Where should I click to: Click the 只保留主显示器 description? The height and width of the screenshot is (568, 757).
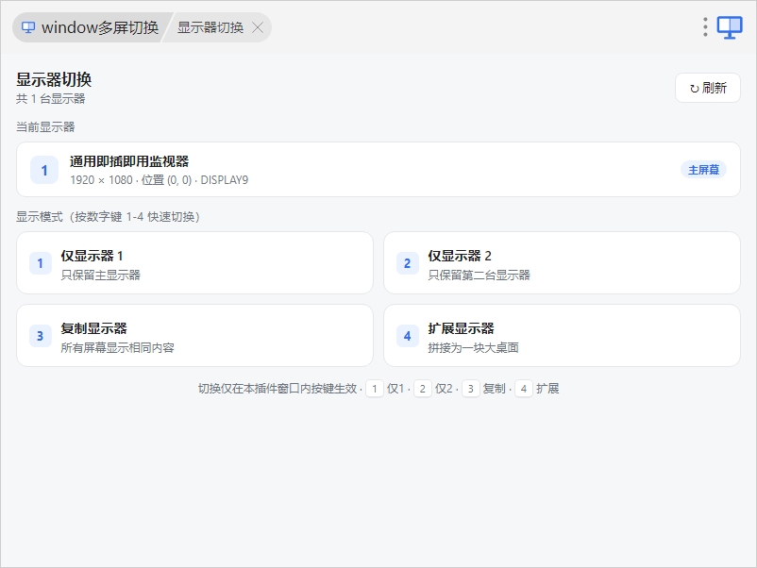pyautogui.click(x=100, y=276)
